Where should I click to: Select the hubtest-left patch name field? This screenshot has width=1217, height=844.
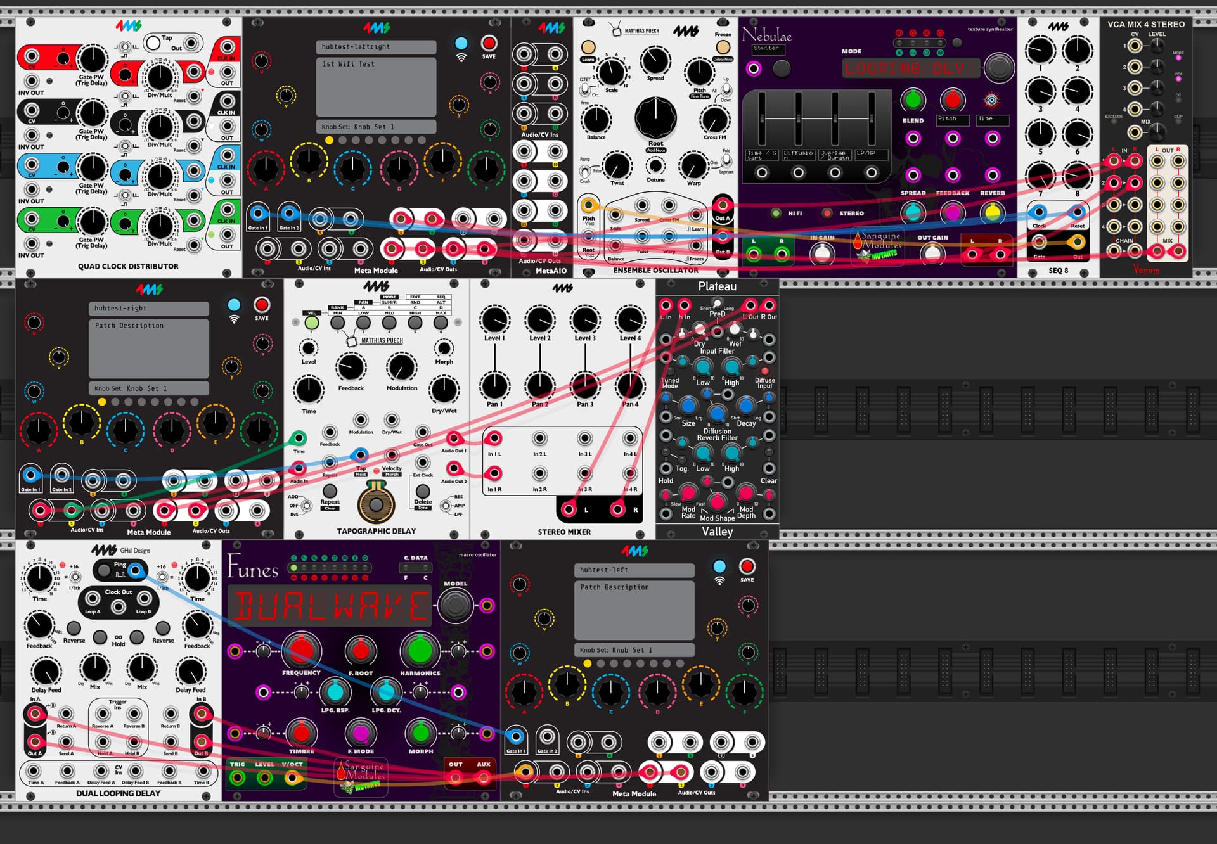(x=634, y=570)
